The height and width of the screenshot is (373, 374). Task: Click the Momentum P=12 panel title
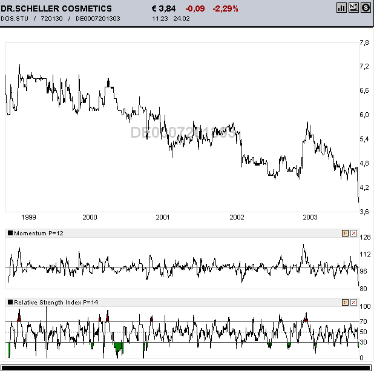pyautogui.click(x=39, y=233)
